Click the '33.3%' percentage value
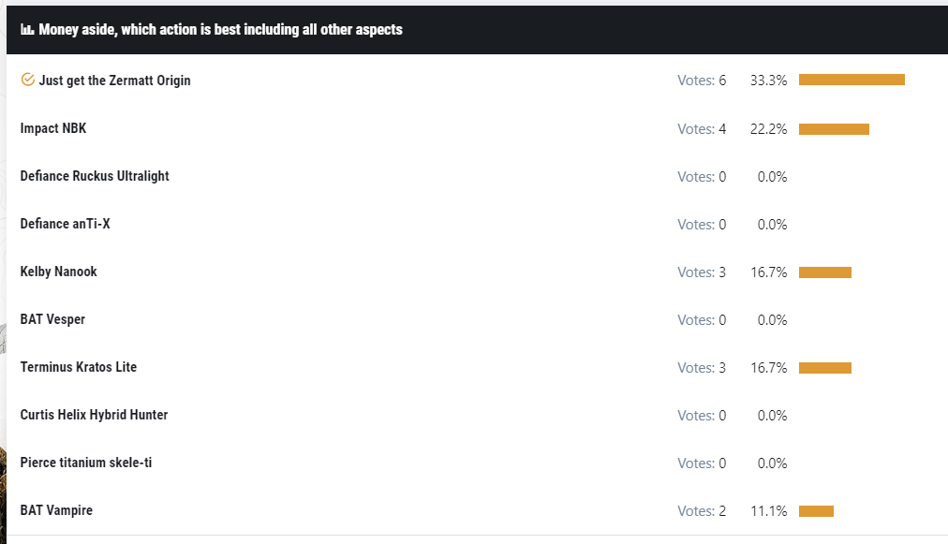Image resolution: width=948 pixels, height=544 pixels. [768, 81]
